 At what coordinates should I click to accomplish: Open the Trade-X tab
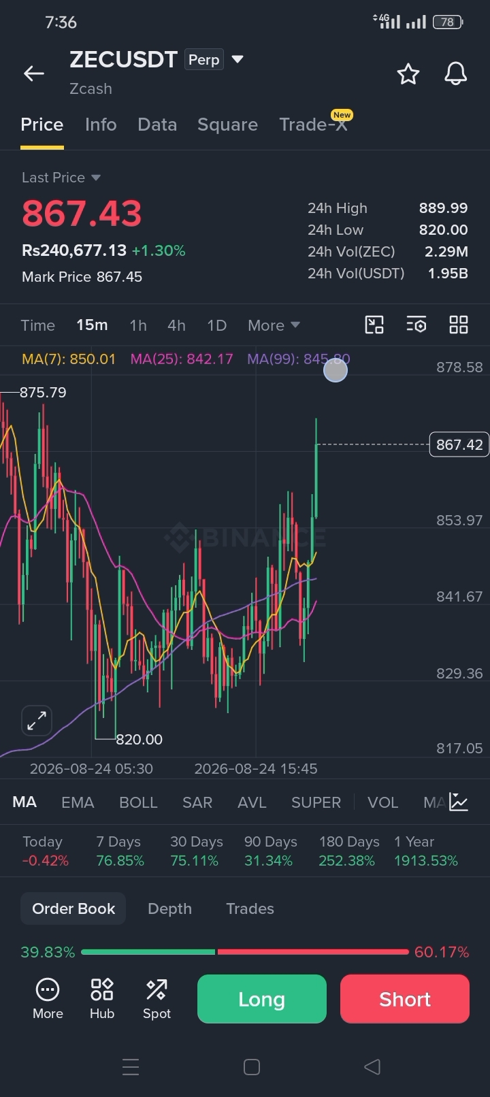314,125
